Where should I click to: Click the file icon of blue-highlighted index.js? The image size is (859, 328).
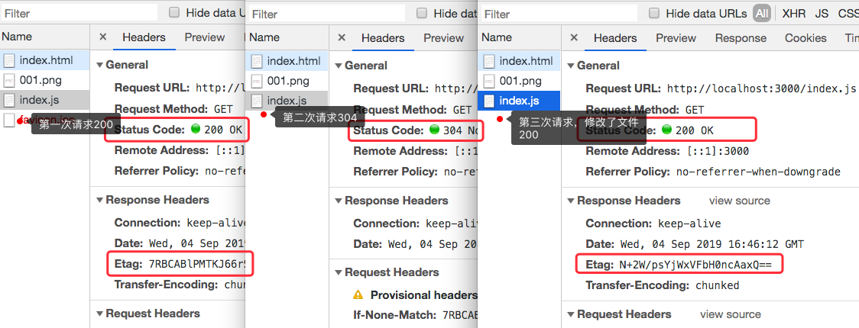point(488,101)
